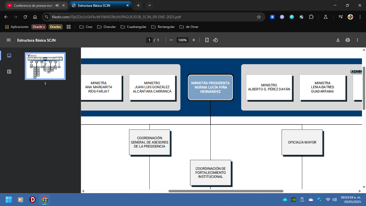Show the document outline panel
Viewport: 366px width, 206px height.
point(9,72)
